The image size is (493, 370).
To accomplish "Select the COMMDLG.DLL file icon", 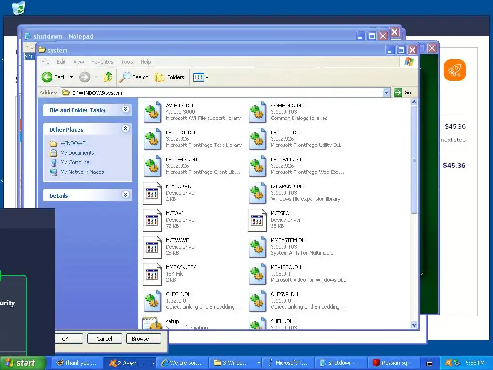I will coord(258,112).
